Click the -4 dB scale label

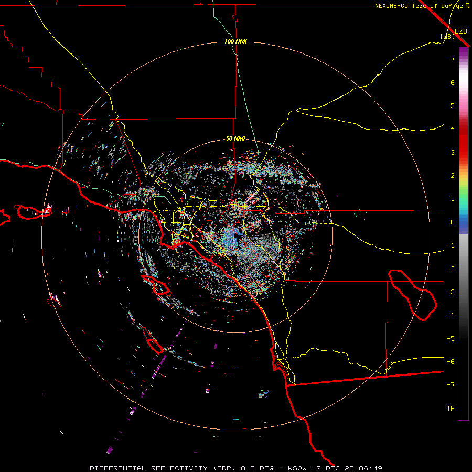click(450, 315)
